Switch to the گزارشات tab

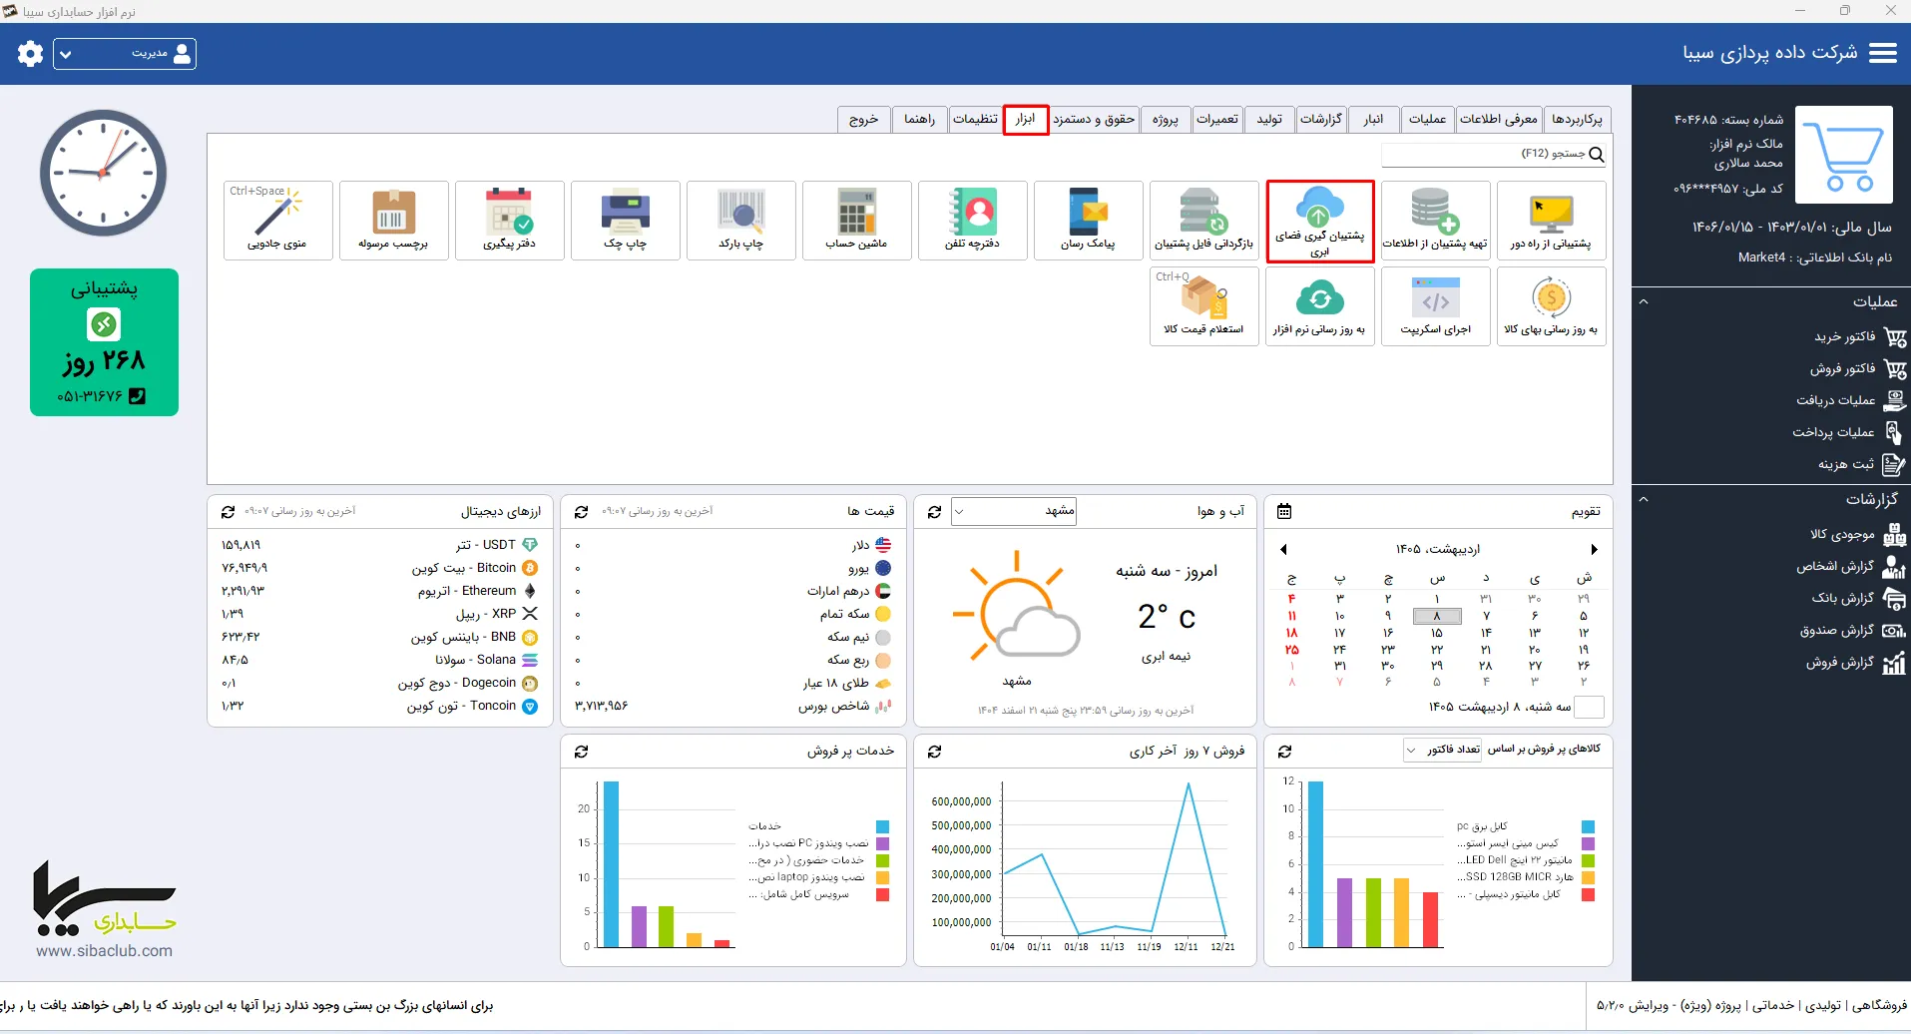point(1321,120)
